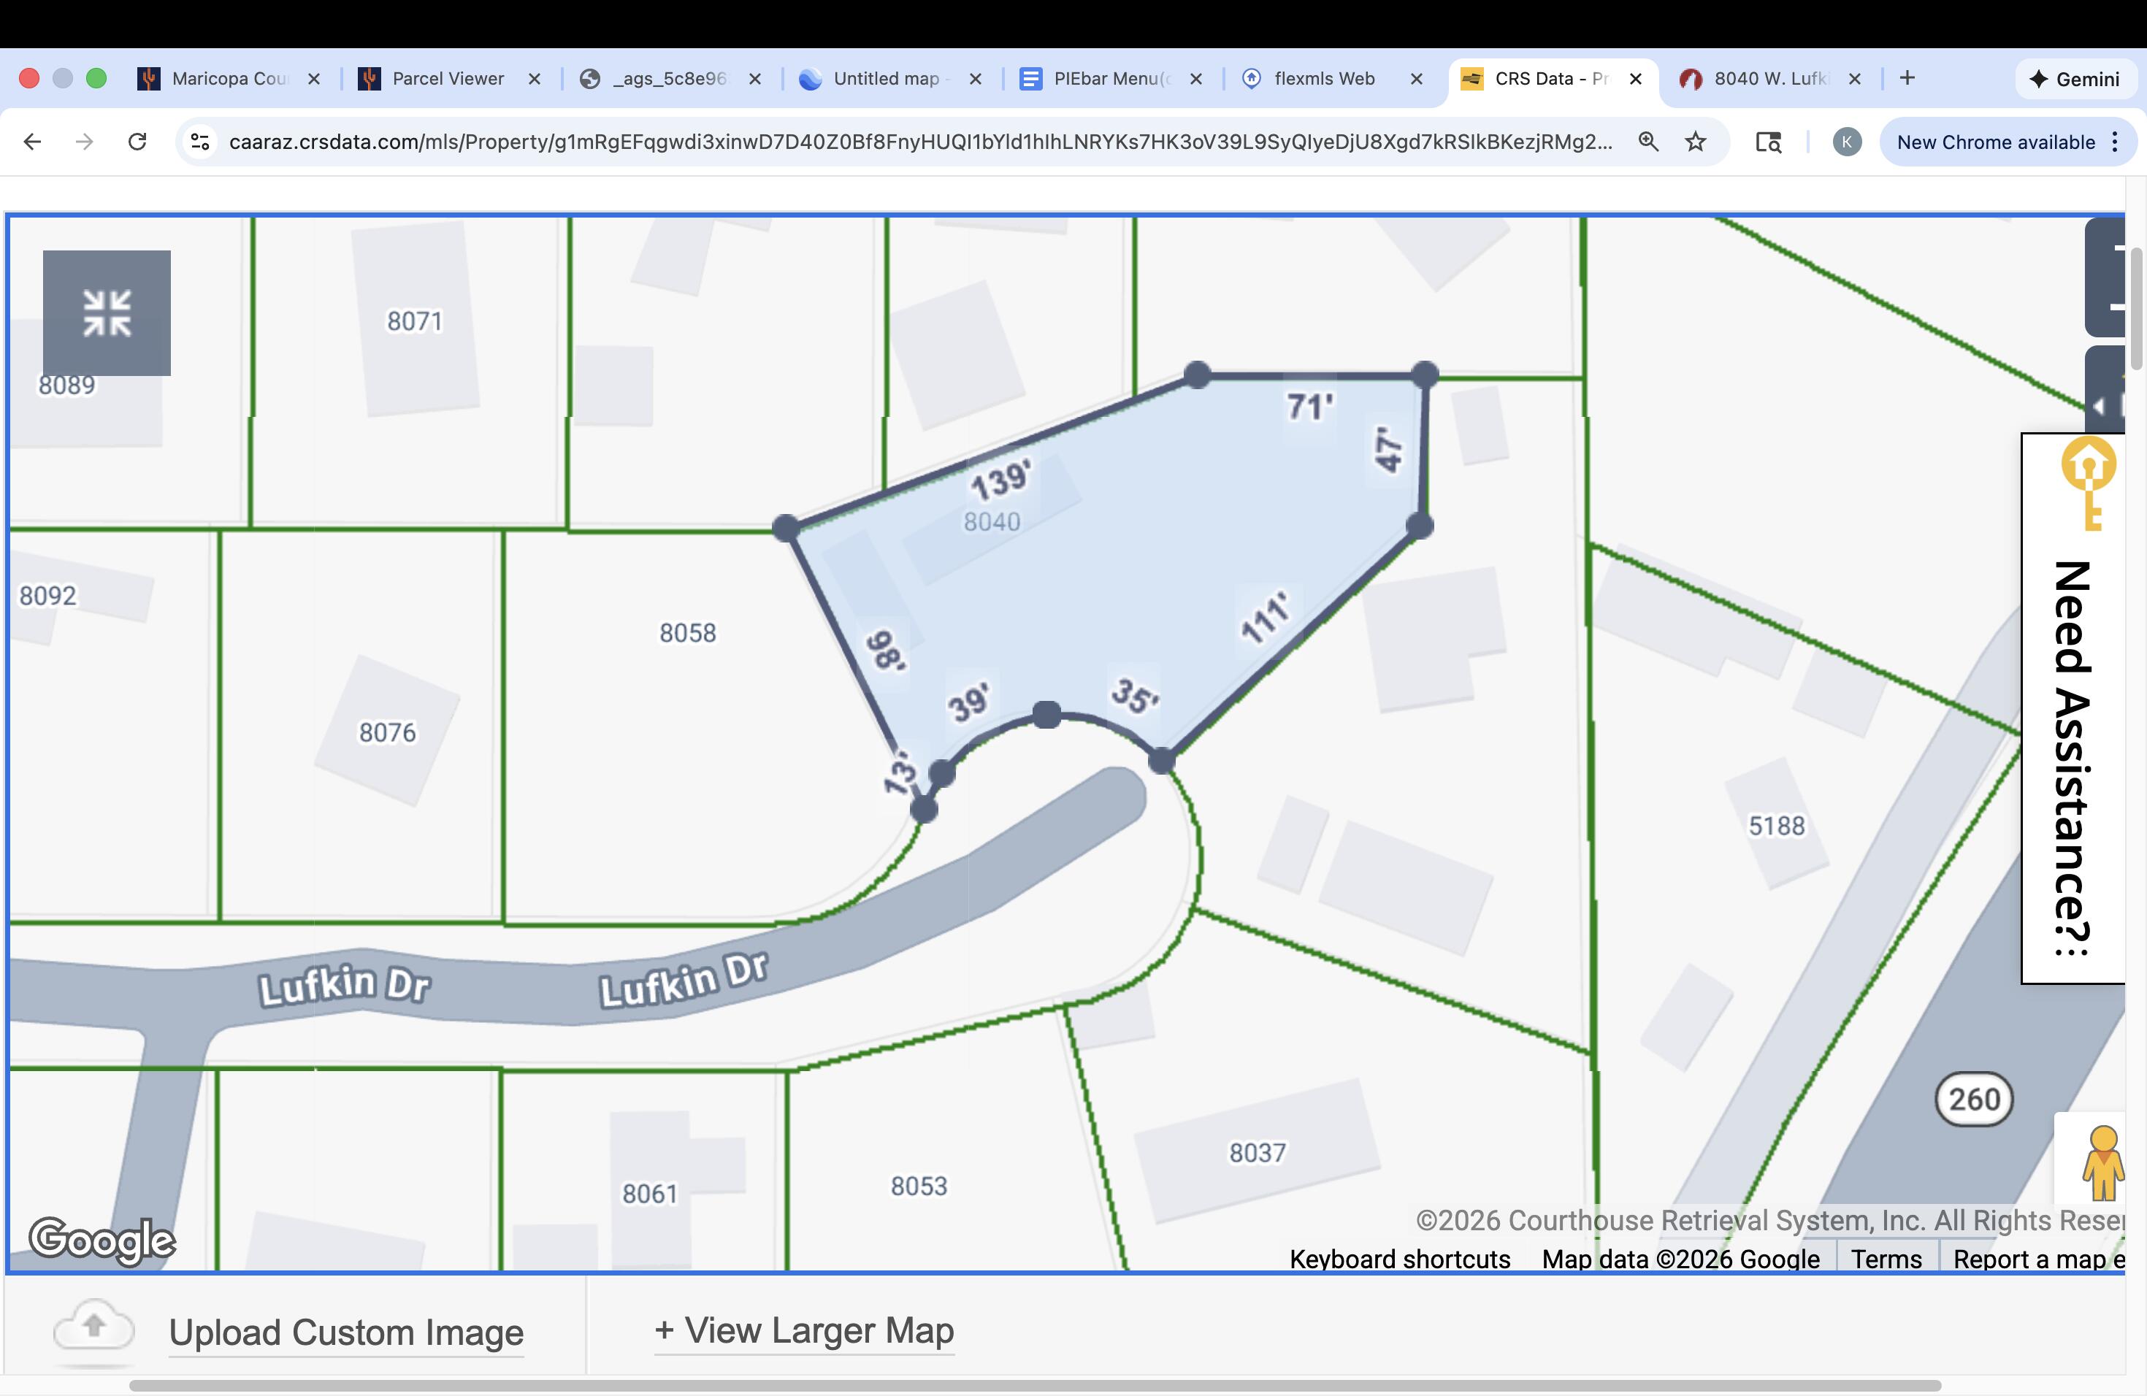The width and height of the screenshot is (2147, 1396).
Task: Click the Upload Custom Image cloud icon
Action: click(93, 1328)
